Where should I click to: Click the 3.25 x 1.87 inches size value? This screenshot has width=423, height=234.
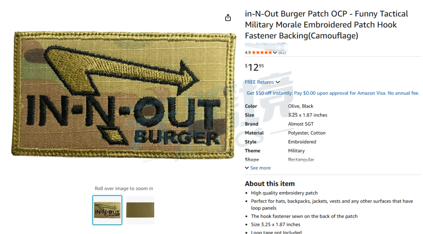pos(307,115)
